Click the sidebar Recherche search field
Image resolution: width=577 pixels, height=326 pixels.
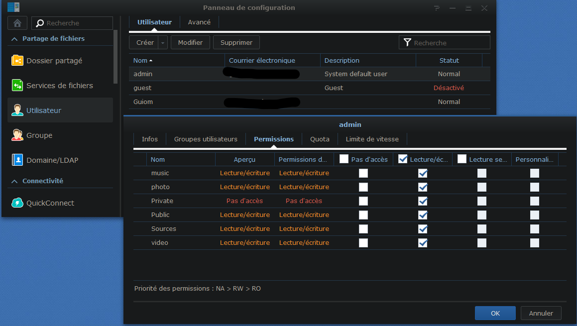coord(72,23)
